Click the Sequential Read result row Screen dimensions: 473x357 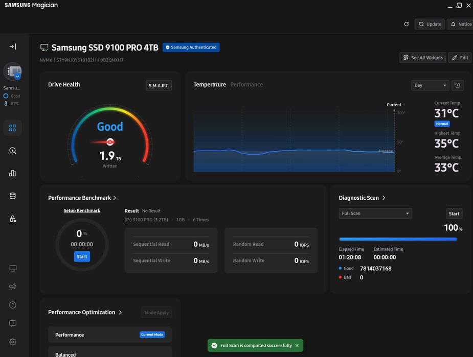click(171, 244)
